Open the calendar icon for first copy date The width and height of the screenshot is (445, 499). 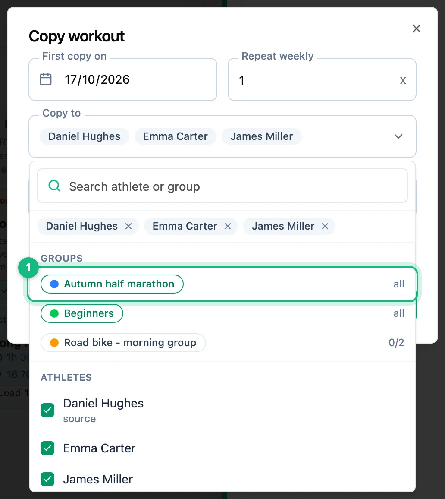[45, 79]
